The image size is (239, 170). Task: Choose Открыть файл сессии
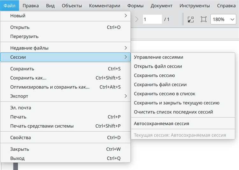click(x=183, y=66)
